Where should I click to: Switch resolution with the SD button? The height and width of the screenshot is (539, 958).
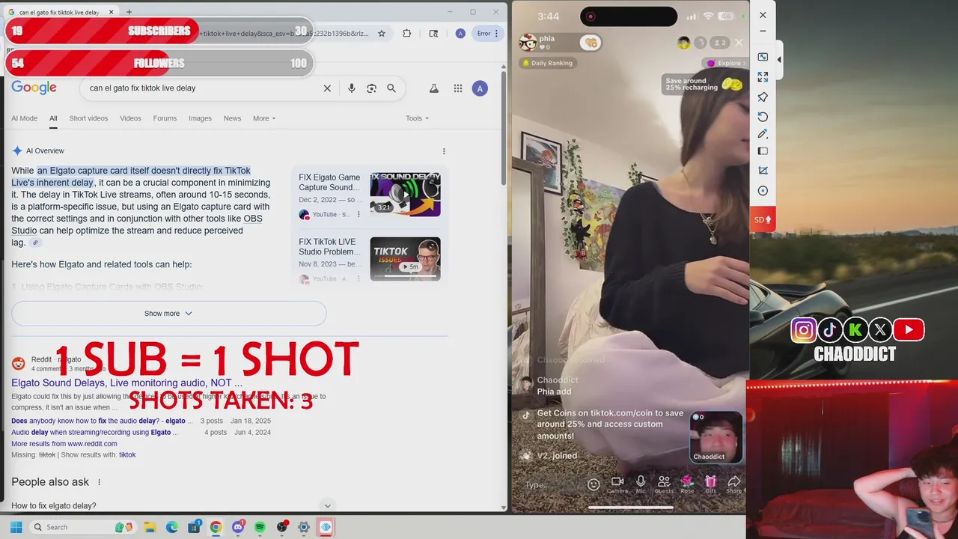(763, 219)
